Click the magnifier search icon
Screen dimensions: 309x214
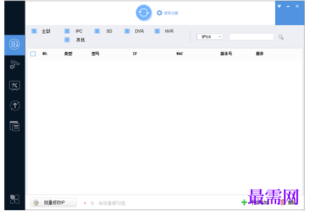(281, 37)
